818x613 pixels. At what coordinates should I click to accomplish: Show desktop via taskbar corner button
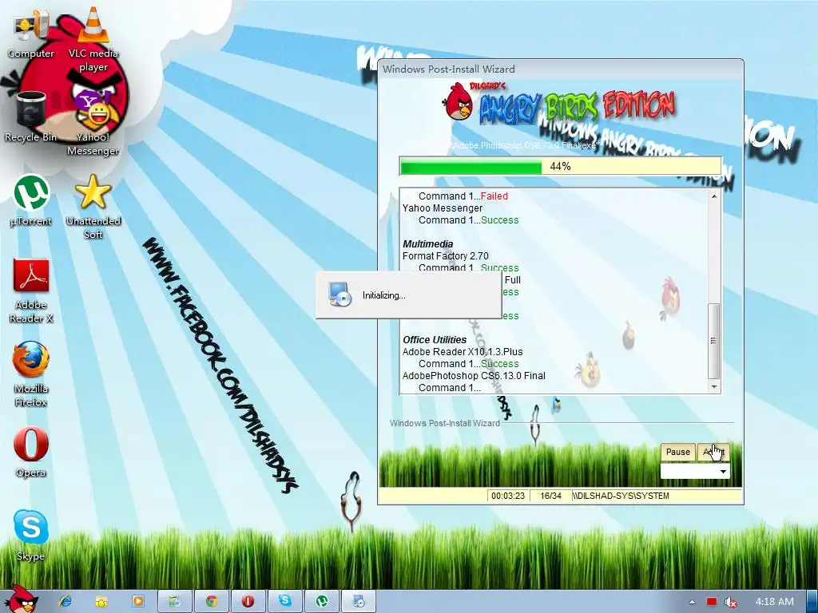pos(812,602)
